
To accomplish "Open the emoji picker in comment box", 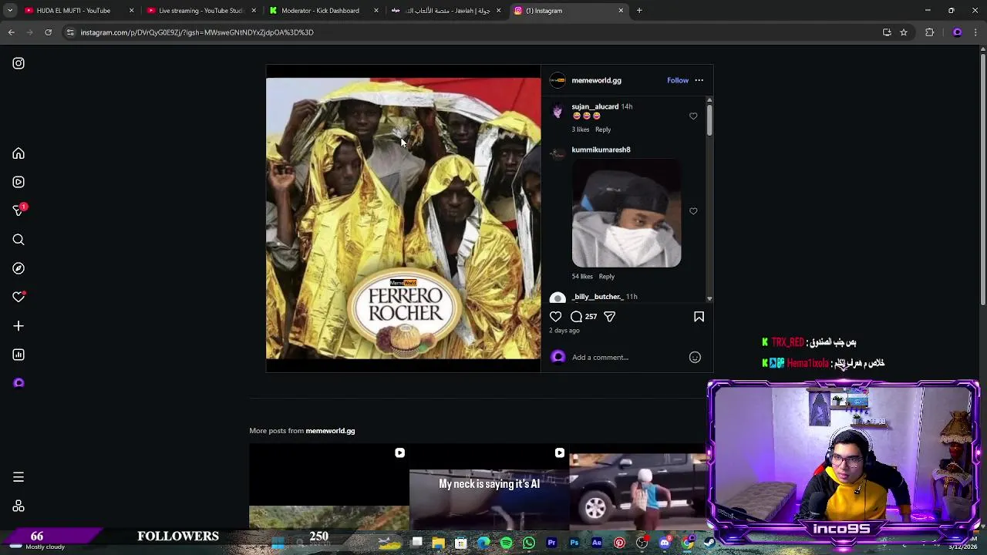I will [695, 357].
